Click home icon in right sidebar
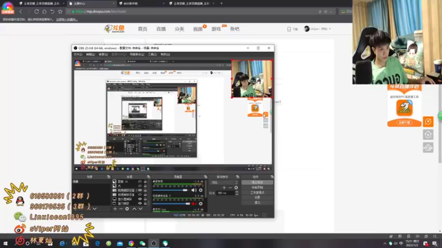442x248 pixels. [428, 134]
